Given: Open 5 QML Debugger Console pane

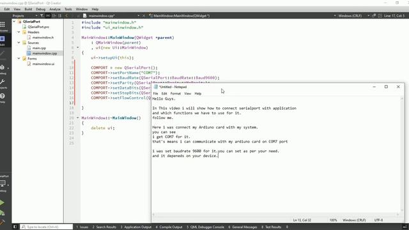Looking at the screenshot, I should [205, 227].
